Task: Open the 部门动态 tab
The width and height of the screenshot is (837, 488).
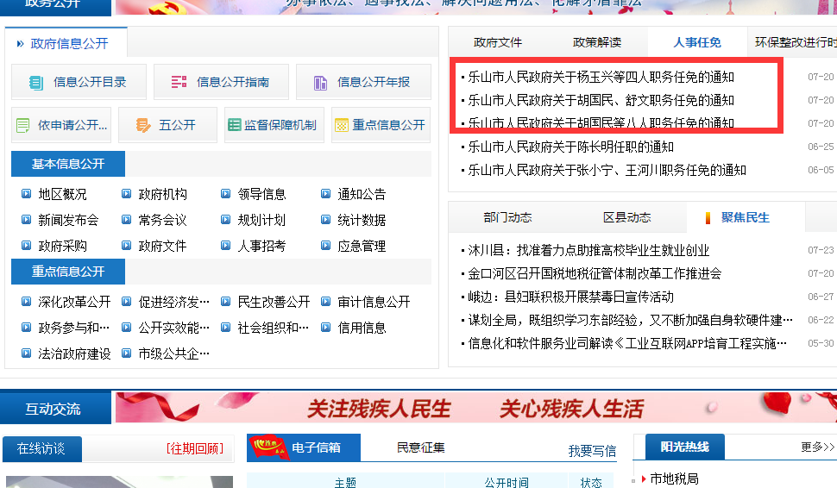Action: tap(507, 217)
